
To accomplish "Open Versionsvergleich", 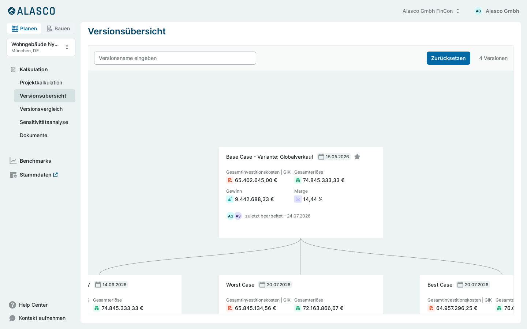I will pos(41,109).
